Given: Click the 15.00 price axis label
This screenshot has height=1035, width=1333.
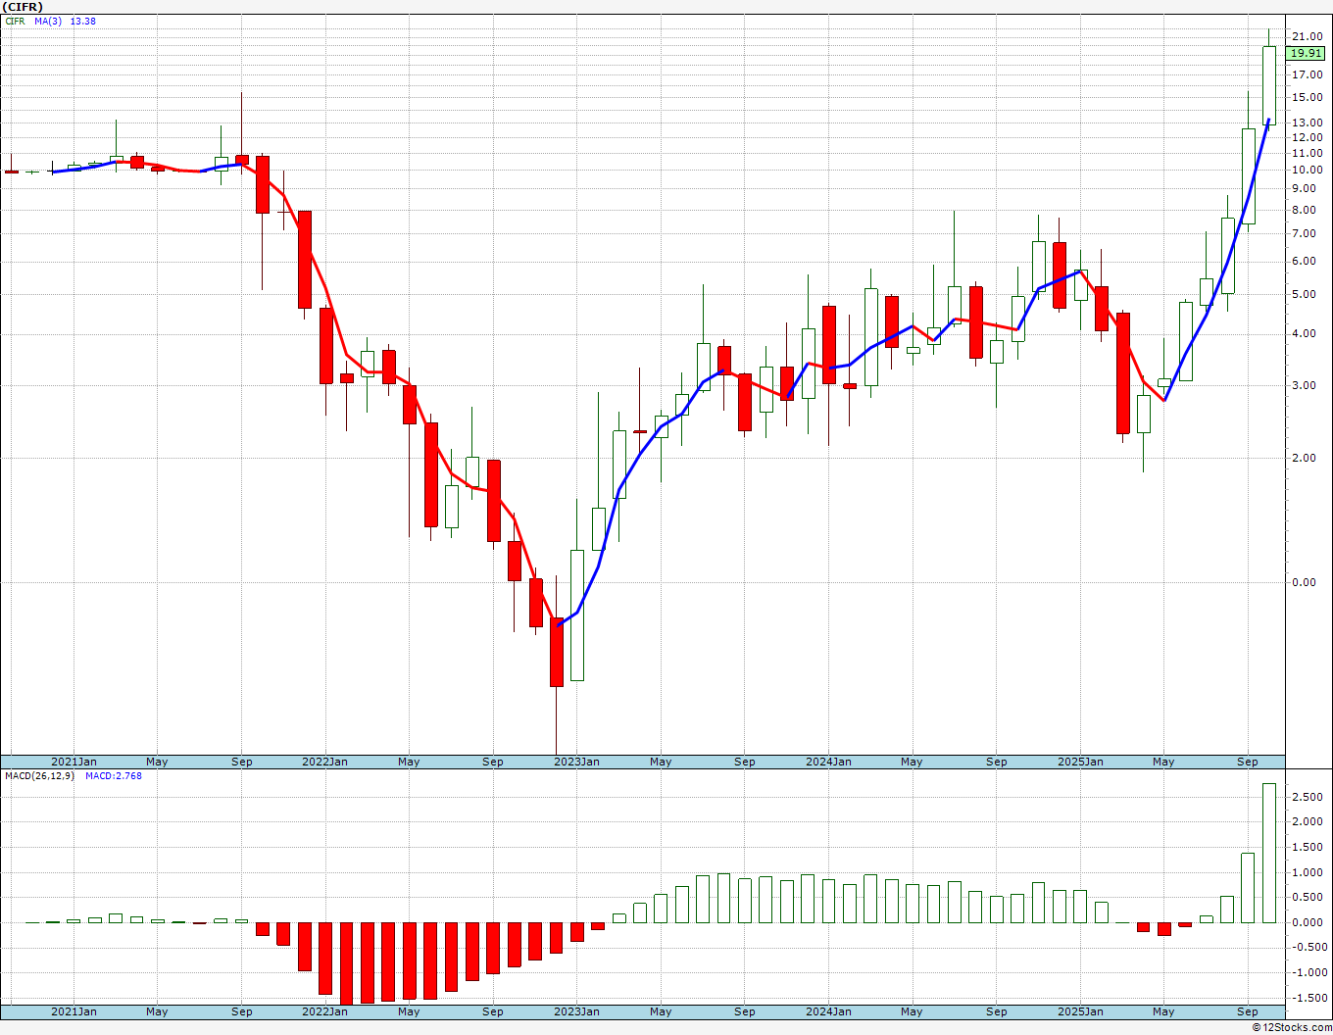Looking at the screenshot, I should [1308, 98].
